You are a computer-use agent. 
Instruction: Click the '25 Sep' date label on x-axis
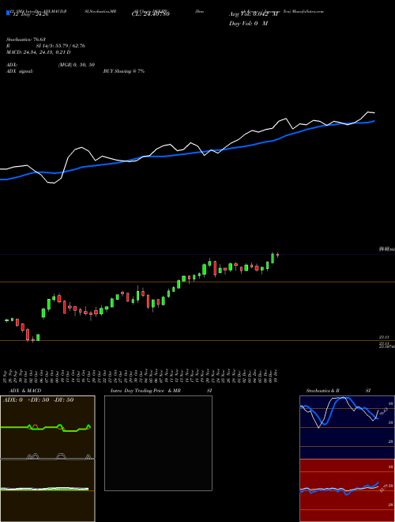click(6, 376)
